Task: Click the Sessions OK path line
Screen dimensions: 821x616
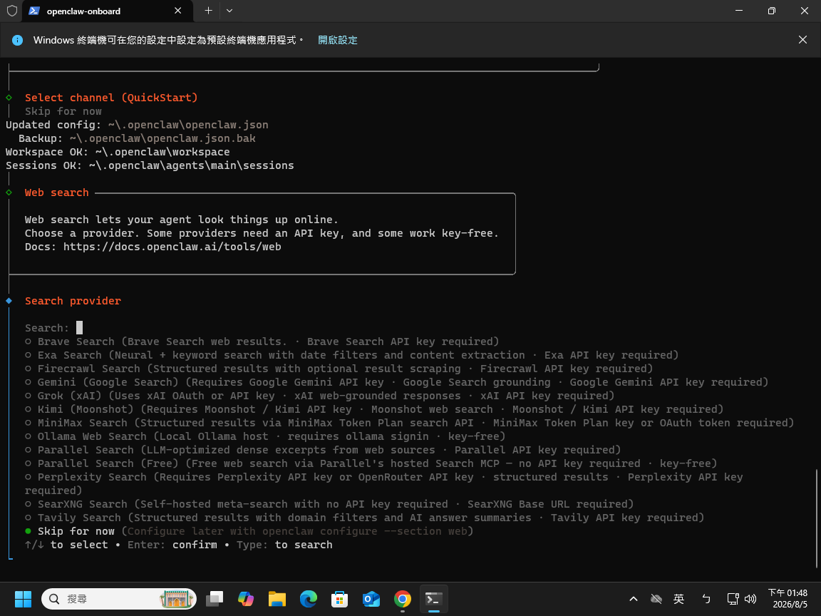Action: [150, 165]
